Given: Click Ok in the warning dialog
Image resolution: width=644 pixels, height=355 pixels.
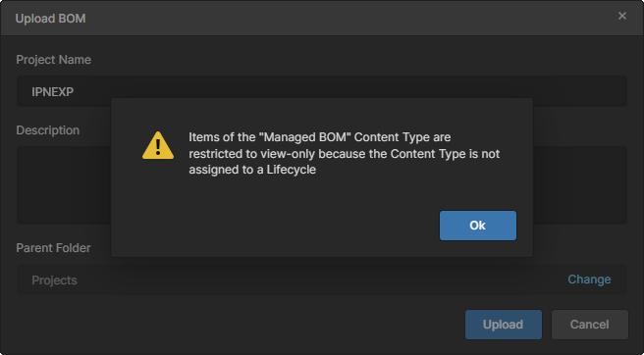Looking at the screenshot, I should click(478, 226).
